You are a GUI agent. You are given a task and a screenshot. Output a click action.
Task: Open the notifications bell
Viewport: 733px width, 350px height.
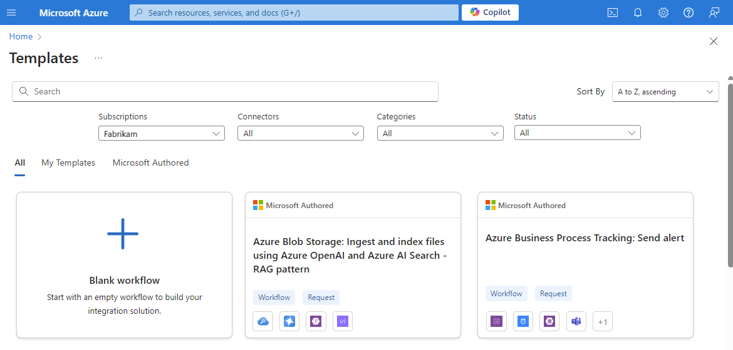[638, 12]
